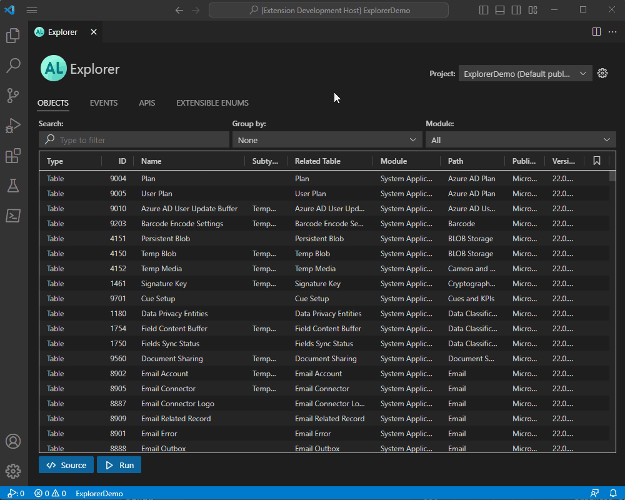Open the terminal-shaped icon in activity bar
Image resolution: width=625 pixels, height=500 pixels.
coord(13,216)
